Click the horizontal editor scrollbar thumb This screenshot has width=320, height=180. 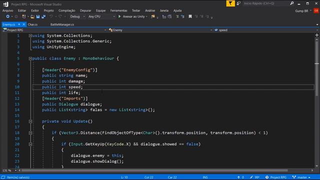click(154, 170)
